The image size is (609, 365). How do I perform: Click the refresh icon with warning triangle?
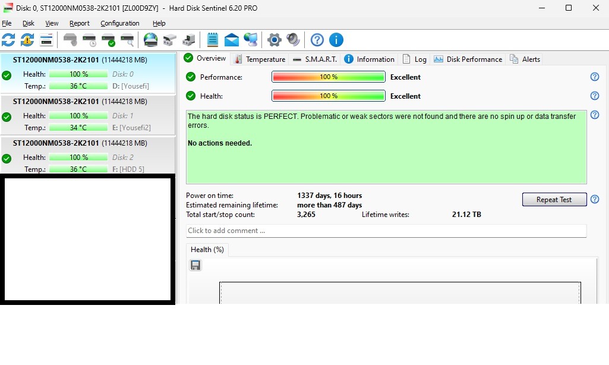point(27,40)
